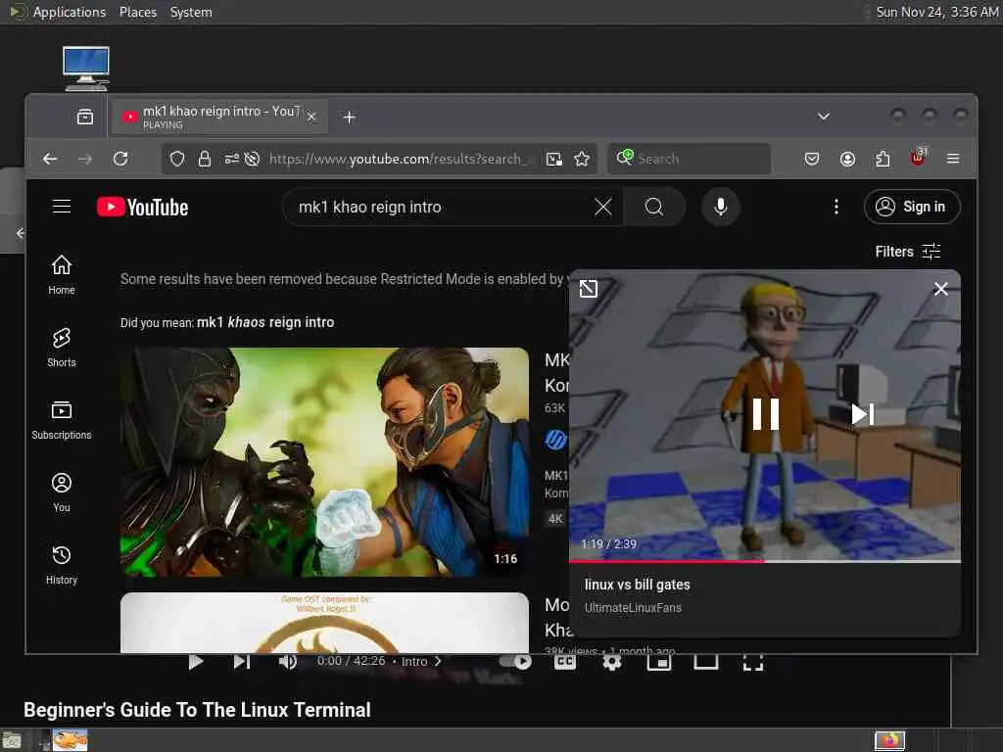Open YouTube settings three-dot menu

[836, 207]
